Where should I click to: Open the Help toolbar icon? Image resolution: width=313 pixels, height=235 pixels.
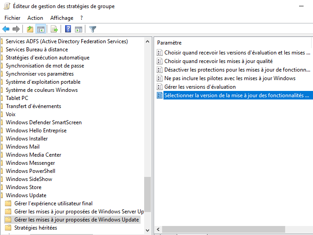click(68, 29)
